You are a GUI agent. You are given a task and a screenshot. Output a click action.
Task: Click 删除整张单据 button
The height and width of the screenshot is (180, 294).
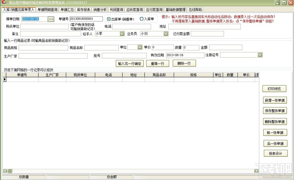tap(275, 122)
